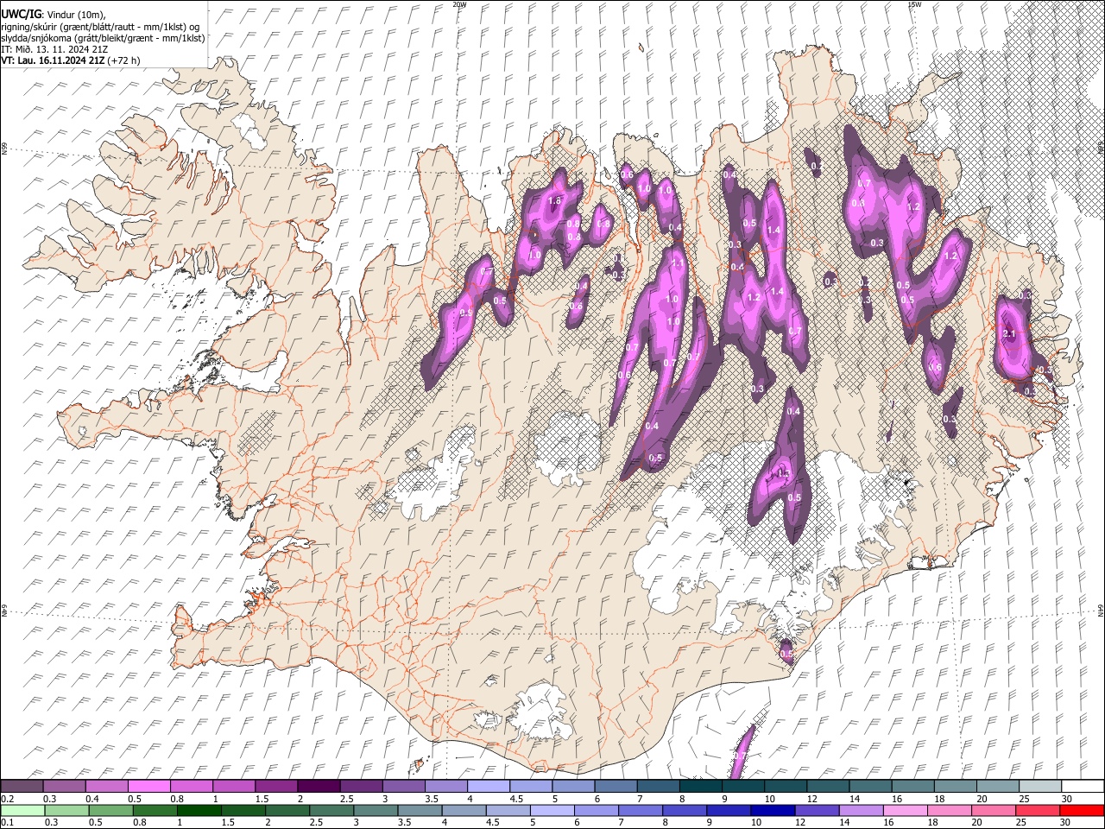Screen dimensions: 1105x829
Task: Pick the 4 light lavender swatch in upper legend row
Action: [x=487, y=786]
